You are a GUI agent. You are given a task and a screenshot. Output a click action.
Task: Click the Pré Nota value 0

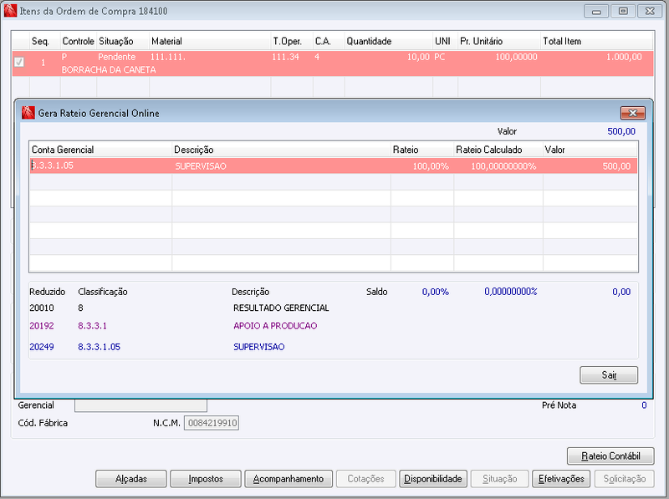pos(644,405)
